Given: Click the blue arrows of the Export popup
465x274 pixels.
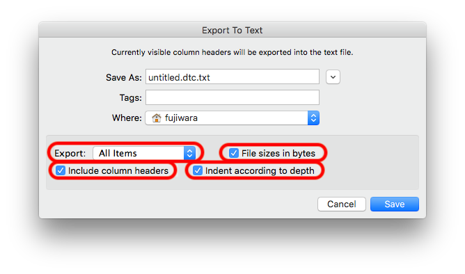Looking at the screenshot, I should coord(189,153).
